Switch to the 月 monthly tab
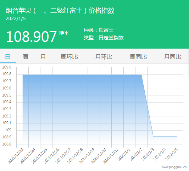Screen dimensions: 189x171 point(43,57)
